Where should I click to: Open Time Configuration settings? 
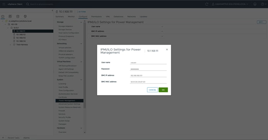tap(66, 90)
